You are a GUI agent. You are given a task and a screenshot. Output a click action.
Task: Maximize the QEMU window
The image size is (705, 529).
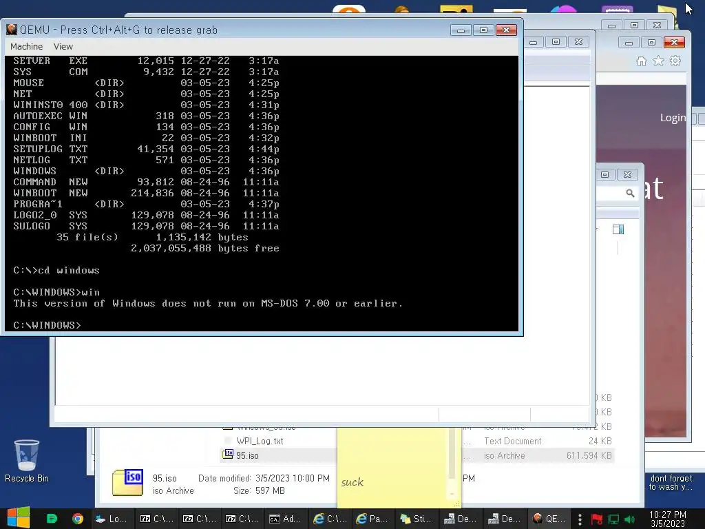pyautogui.click(x=483, y=30)
